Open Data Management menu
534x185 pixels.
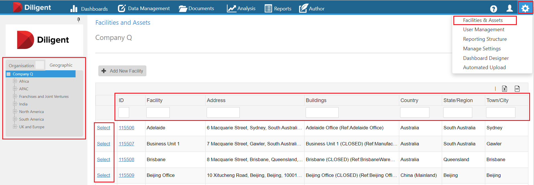[x=144, y=8]
